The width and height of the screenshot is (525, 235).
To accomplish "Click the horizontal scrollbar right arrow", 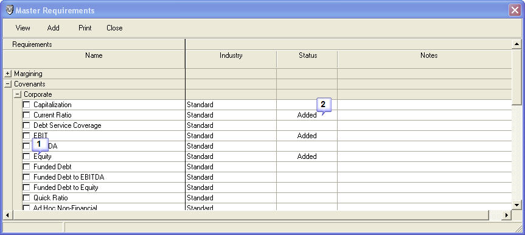I will [507, 215].
